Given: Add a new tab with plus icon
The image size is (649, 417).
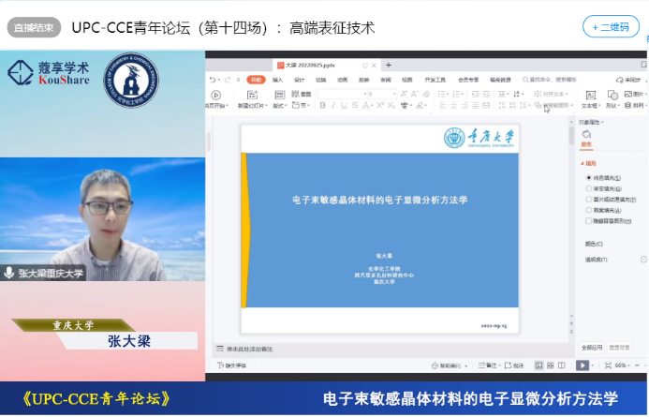Looking at the screenshot, I should (x=389, y=65).
